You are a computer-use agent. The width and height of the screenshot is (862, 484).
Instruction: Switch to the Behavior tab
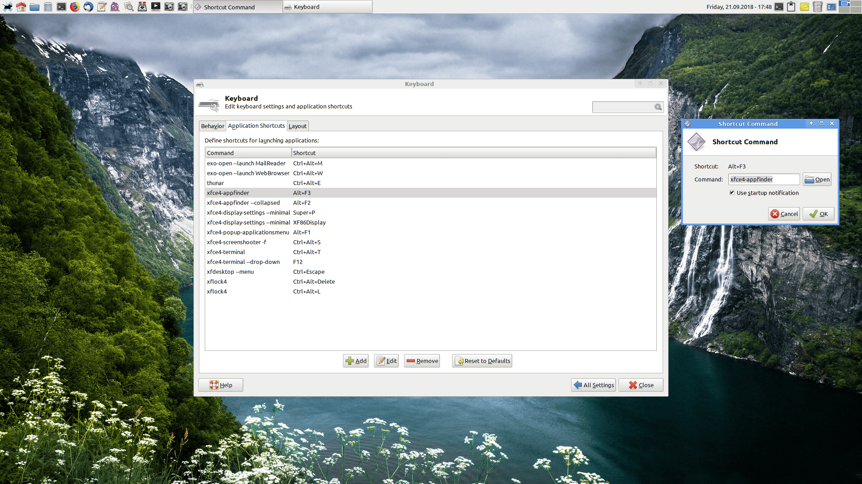[x=212, y=126]
